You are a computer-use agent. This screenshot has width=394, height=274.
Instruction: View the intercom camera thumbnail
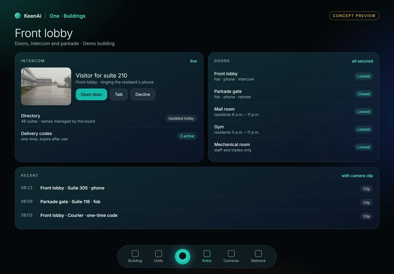pos(46,86)
